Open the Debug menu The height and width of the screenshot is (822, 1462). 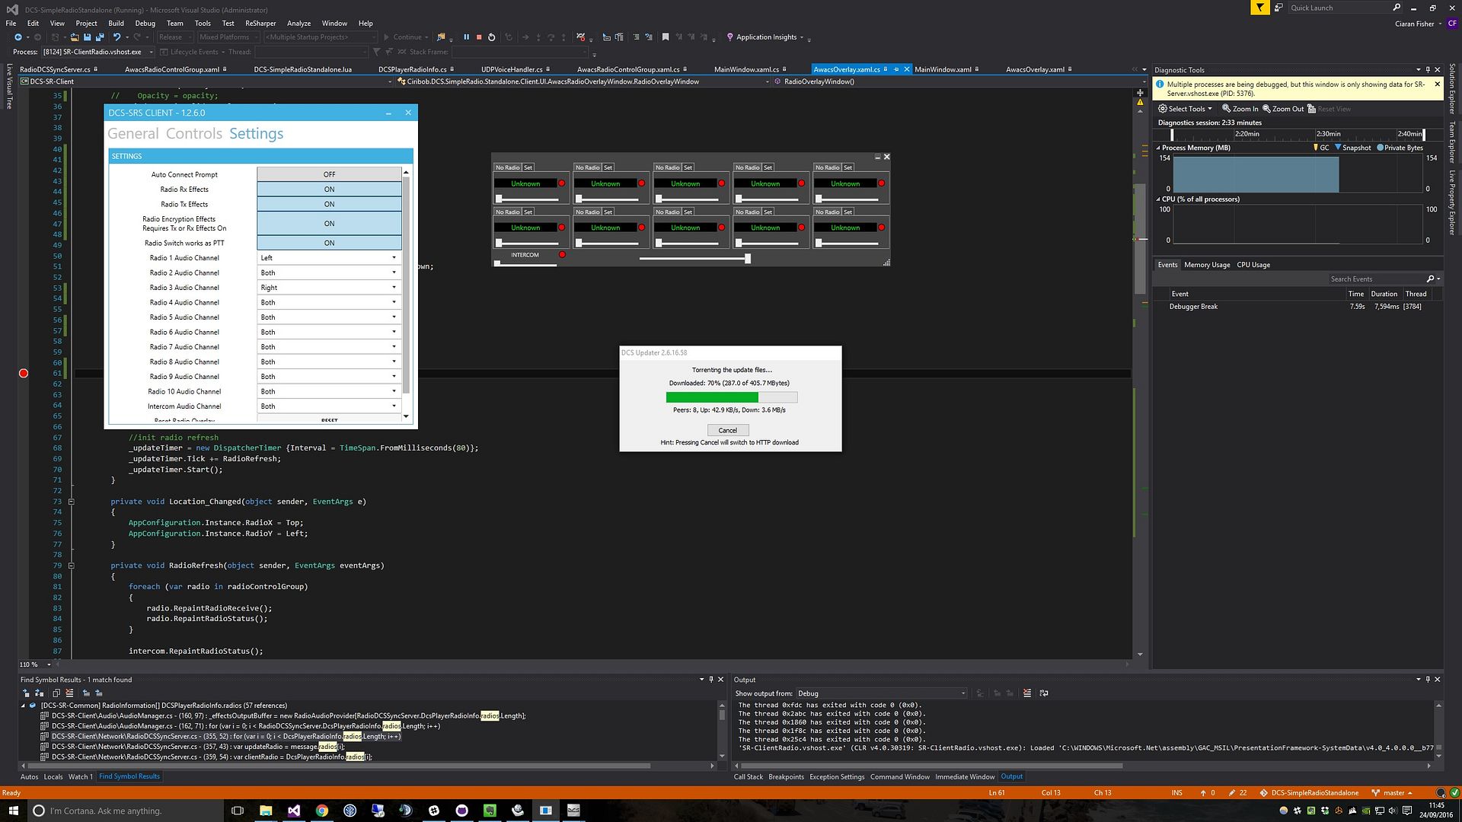coord(145,23)
